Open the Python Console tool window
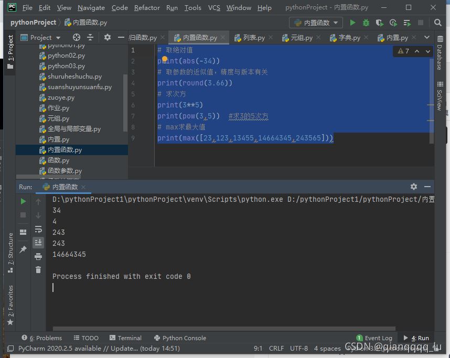Screen dimensions: 450x358 click(180, 338)
